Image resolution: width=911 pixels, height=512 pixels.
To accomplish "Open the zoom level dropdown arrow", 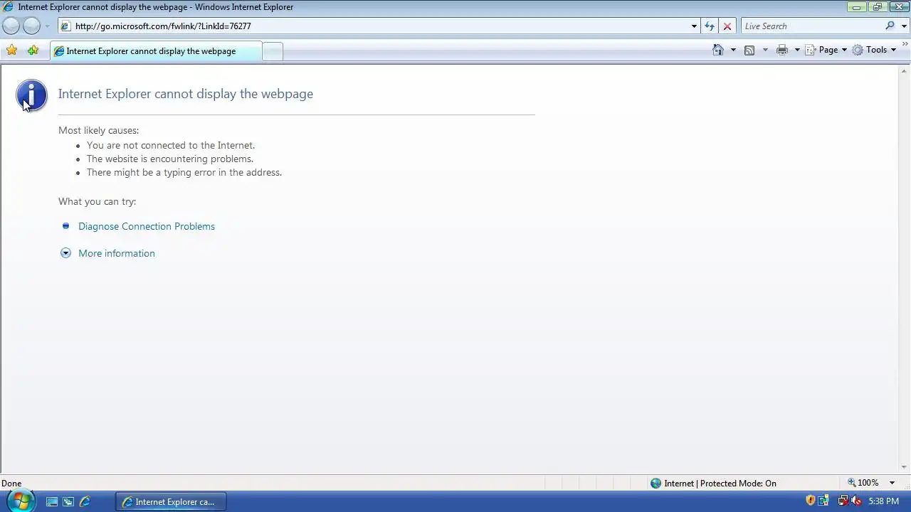I will [x=893, y=483].
